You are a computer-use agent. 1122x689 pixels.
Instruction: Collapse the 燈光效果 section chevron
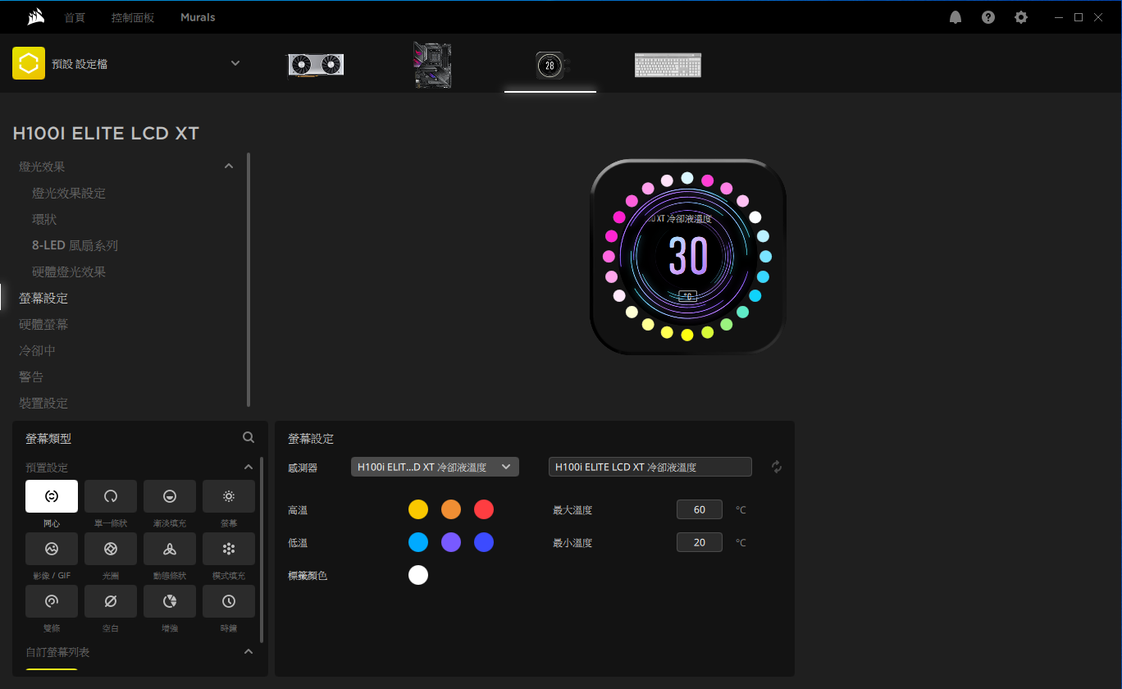[229, 167]
